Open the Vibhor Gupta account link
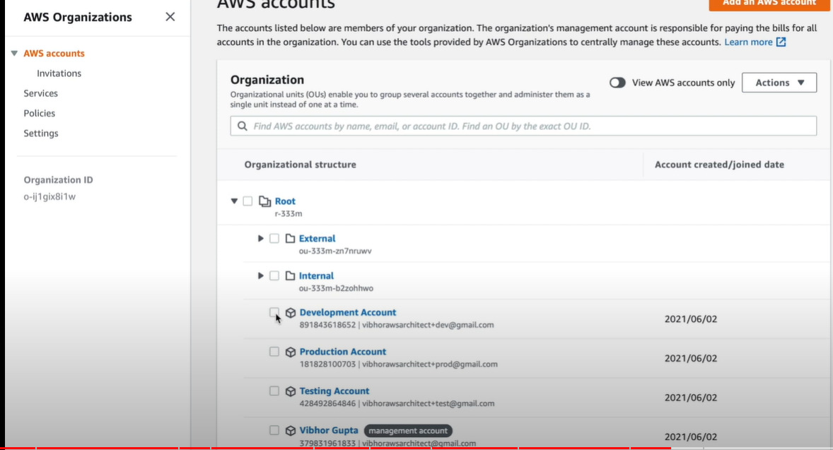The width and height of the screenshot is (833, 450). coord(328,430)
